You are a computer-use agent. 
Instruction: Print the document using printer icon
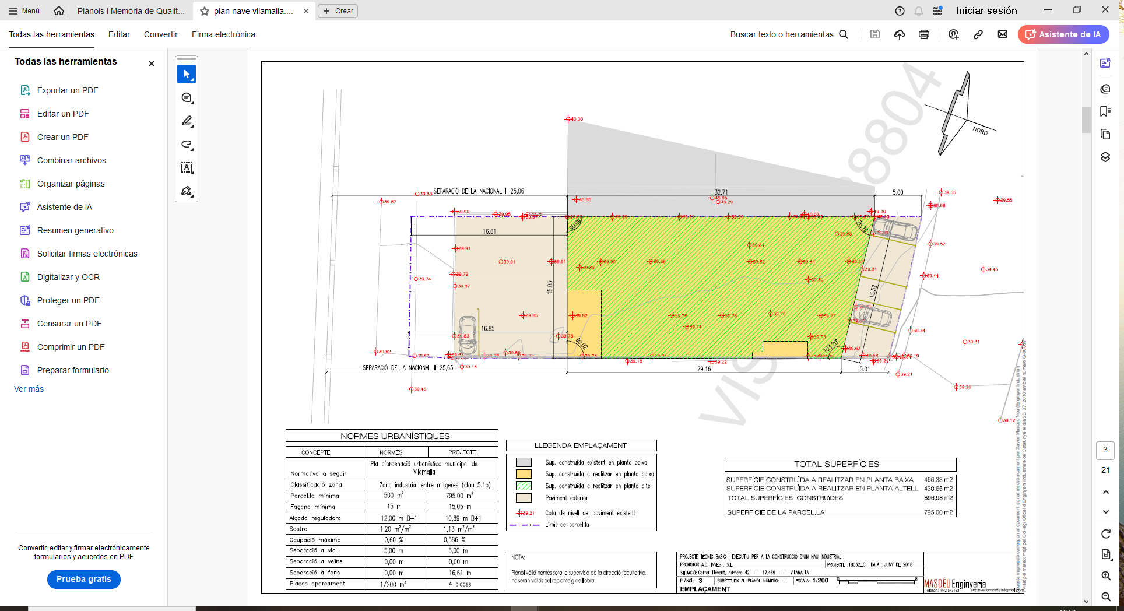(x=923, y=34)
